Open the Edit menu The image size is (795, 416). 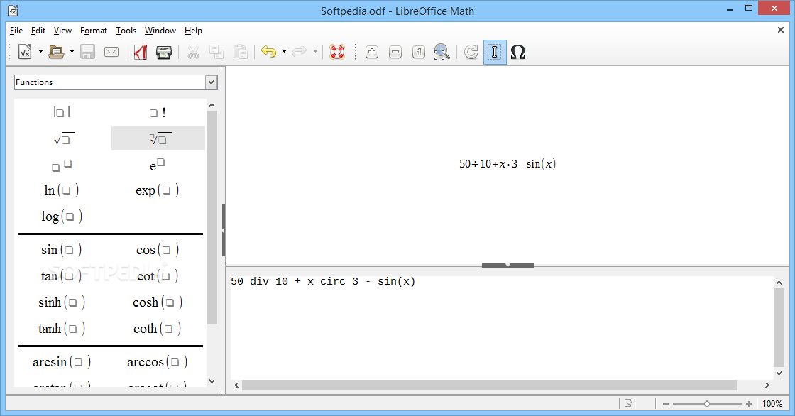38,31
